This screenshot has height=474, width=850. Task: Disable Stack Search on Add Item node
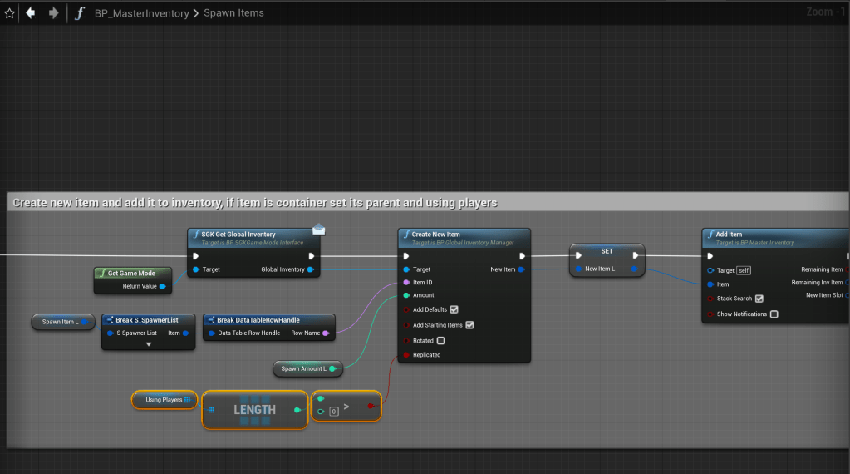(x=759, y=299)
